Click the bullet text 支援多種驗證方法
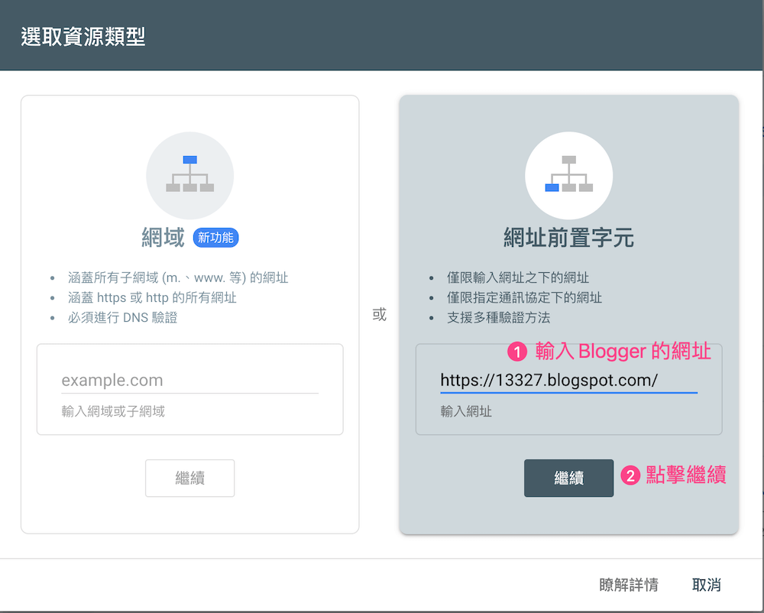Screen dimensions: 764x613 498,318
